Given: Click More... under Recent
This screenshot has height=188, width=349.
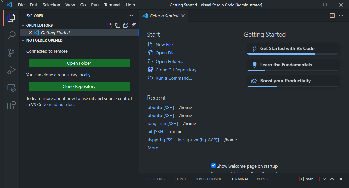Looking at the screenshot, I should pyautogui.click(x=154, y=148).
